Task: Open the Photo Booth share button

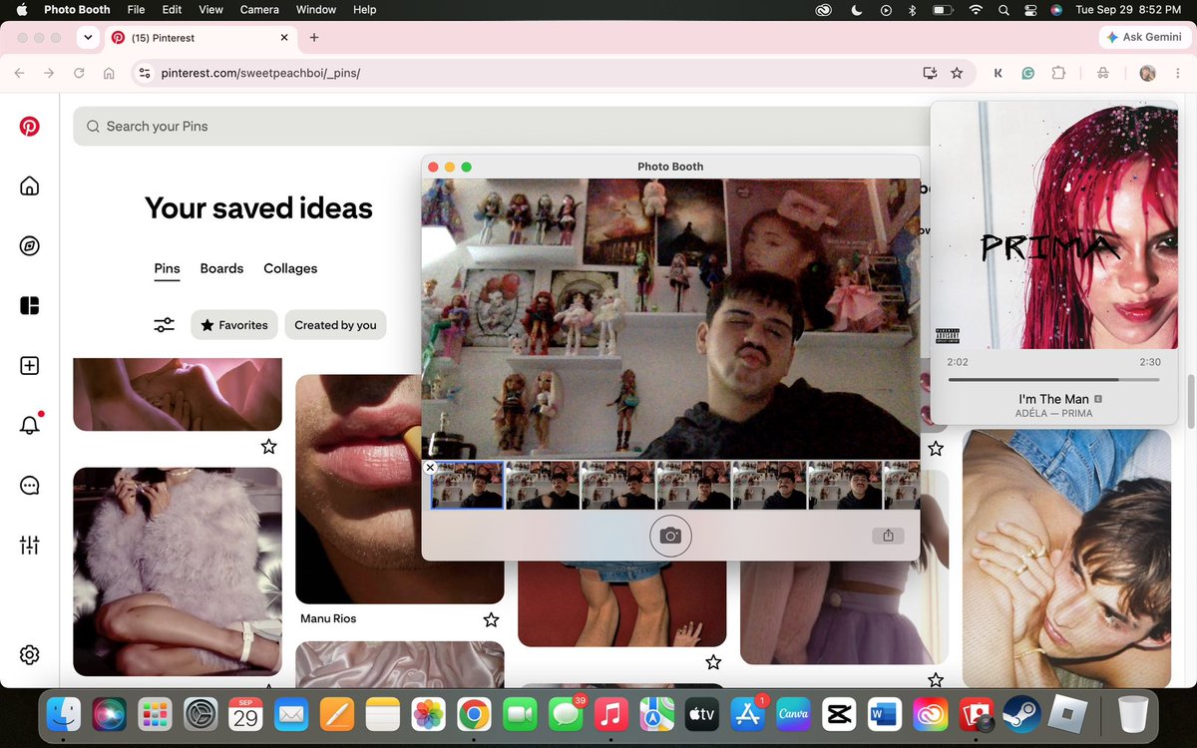Action: (x=888, y=536)
